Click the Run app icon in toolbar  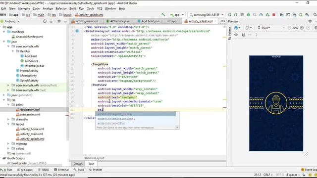pos(229,15)
